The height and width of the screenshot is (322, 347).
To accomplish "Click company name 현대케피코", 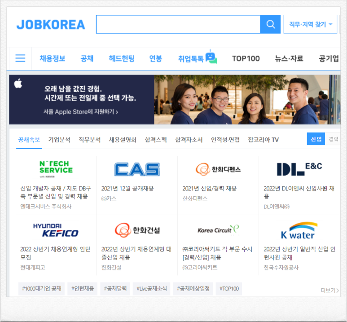I will point(33,267).
